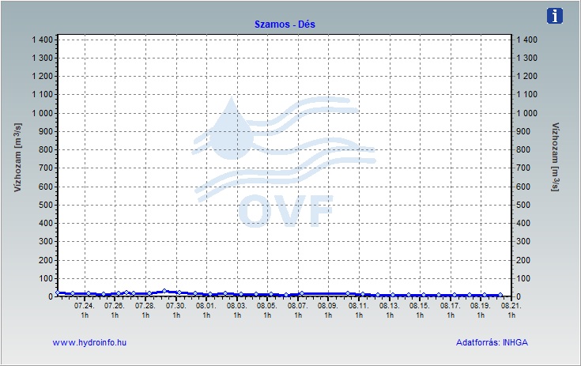Screen dimensions: 581x366
Task: Click the 900 value on right axis
Action: (x=523, y=131)
